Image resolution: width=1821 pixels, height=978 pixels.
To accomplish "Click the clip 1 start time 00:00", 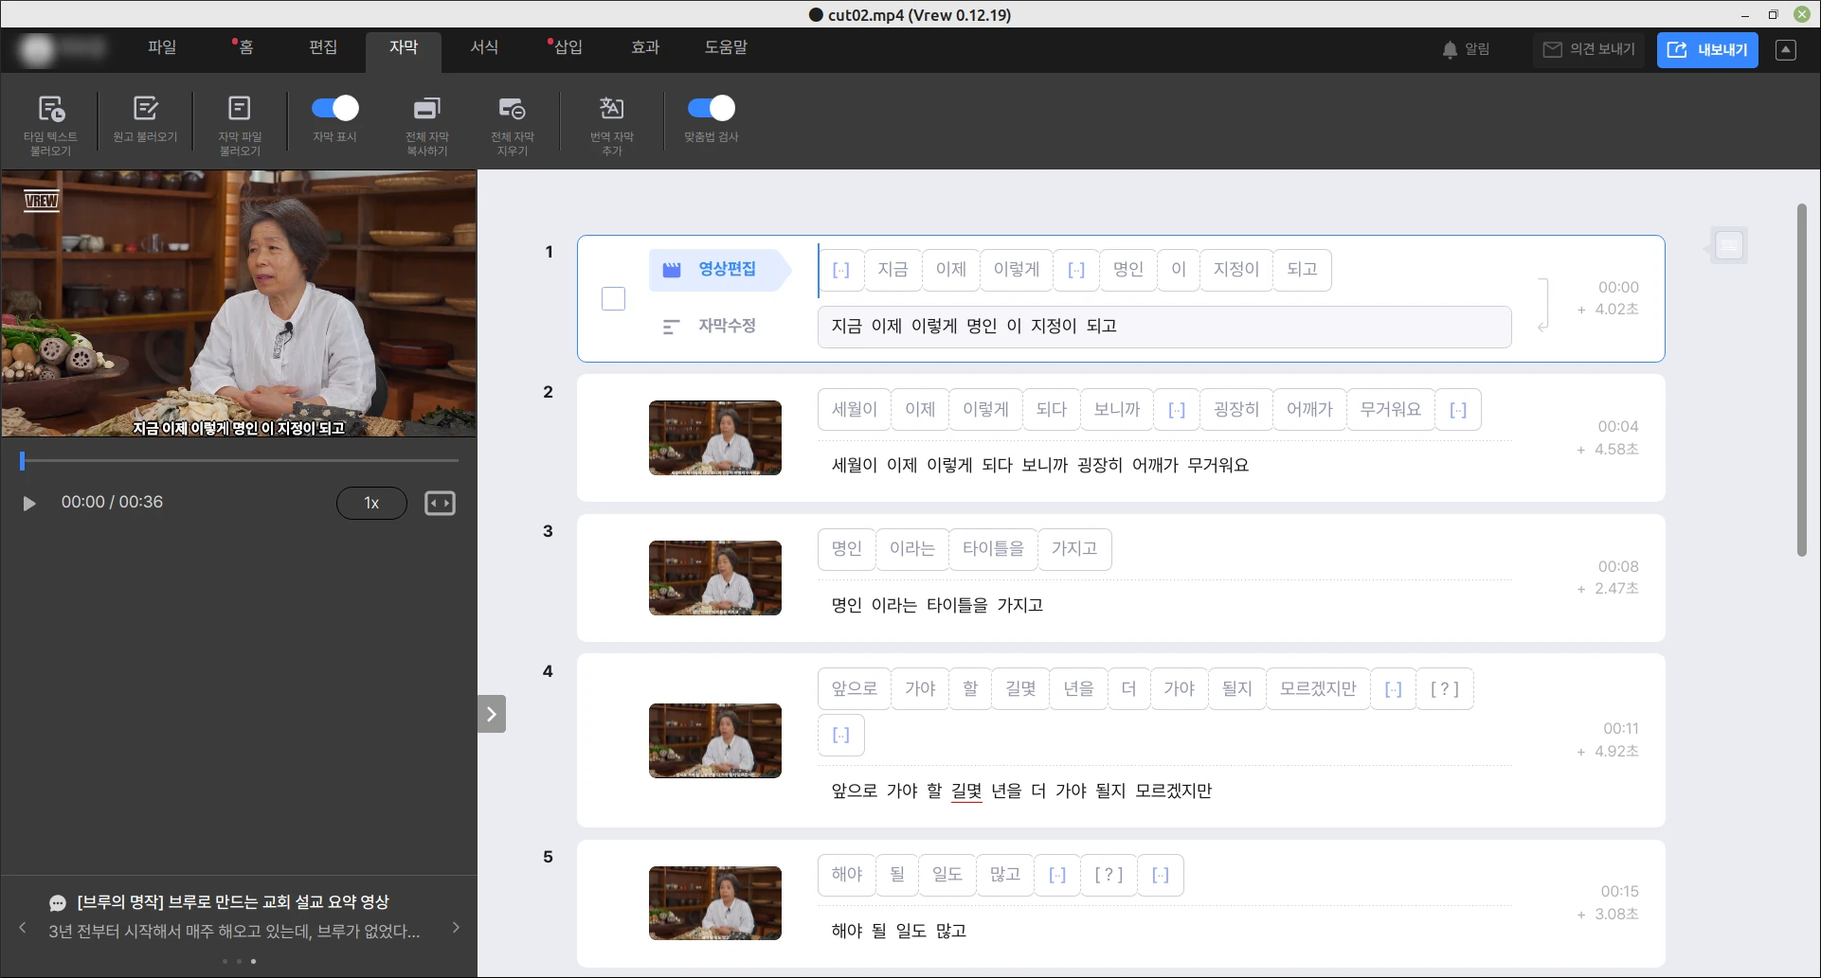I will 1618,287.
